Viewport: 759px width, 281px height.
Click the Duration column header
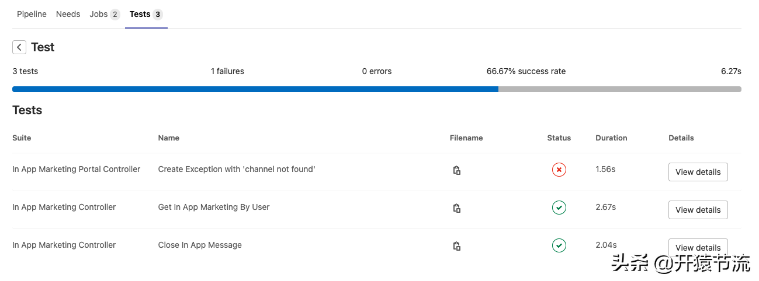pos(611,138)
